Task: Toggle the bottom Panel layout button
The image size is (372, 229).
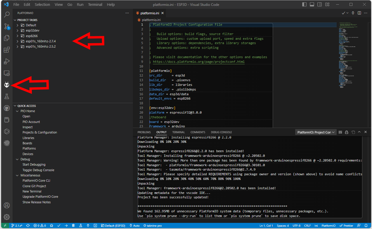Action: click(x=312, y=5)
